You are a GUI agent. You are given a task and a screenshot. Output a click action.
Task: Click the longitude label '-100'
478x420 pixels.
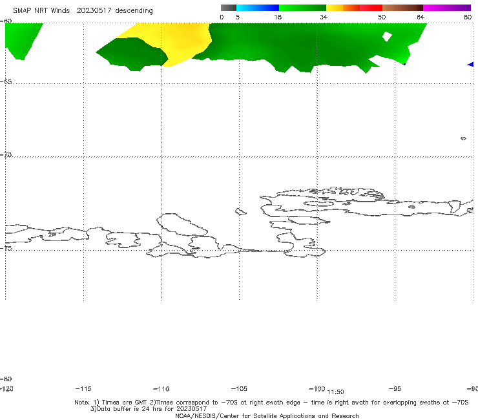click(x=317, y=388)
